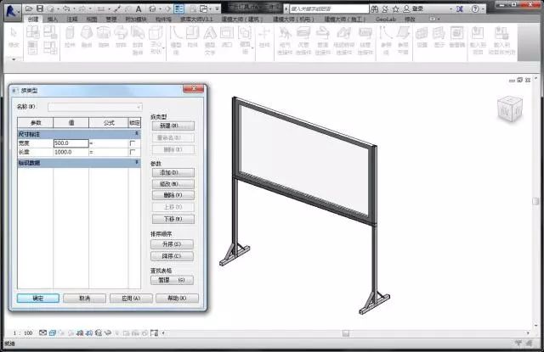Click the 降序(C) descending sort button
This screenshot has height=352, width=544.
click(172, 256)
